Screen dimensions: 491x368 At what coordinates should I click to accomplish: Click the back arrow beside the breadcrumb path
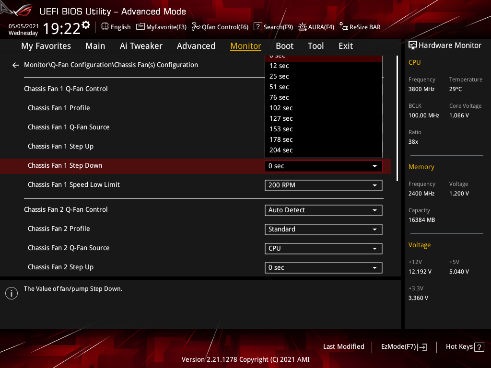16,65
